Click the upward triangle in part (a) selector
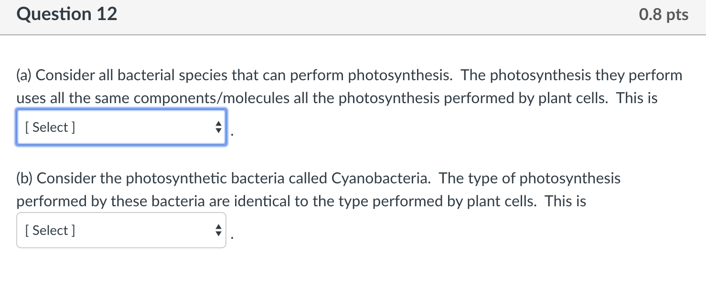 (218, 124)
